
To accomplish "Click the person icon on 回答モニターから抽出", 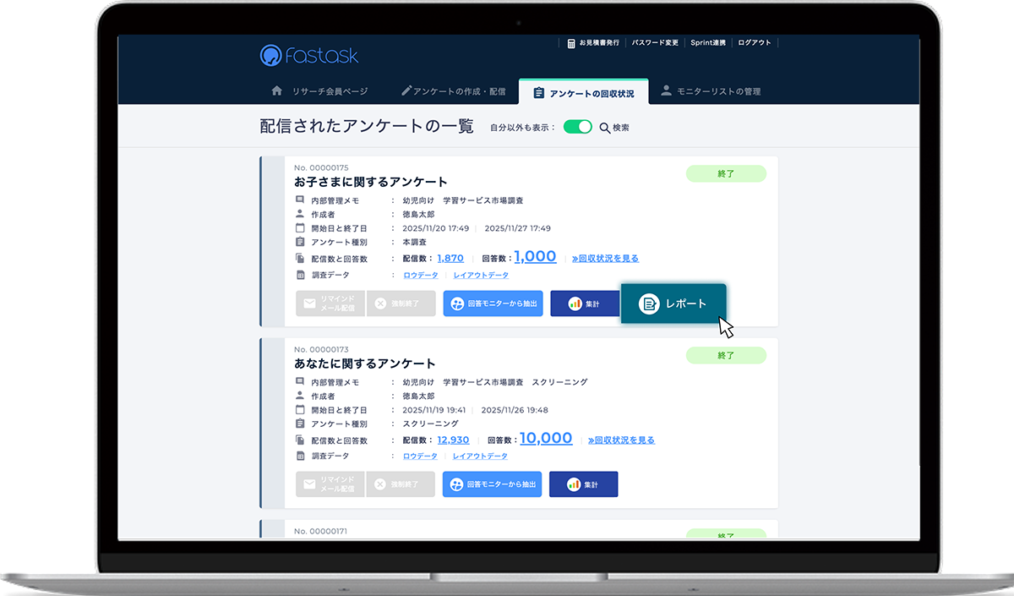I will (x=457, y=303).
